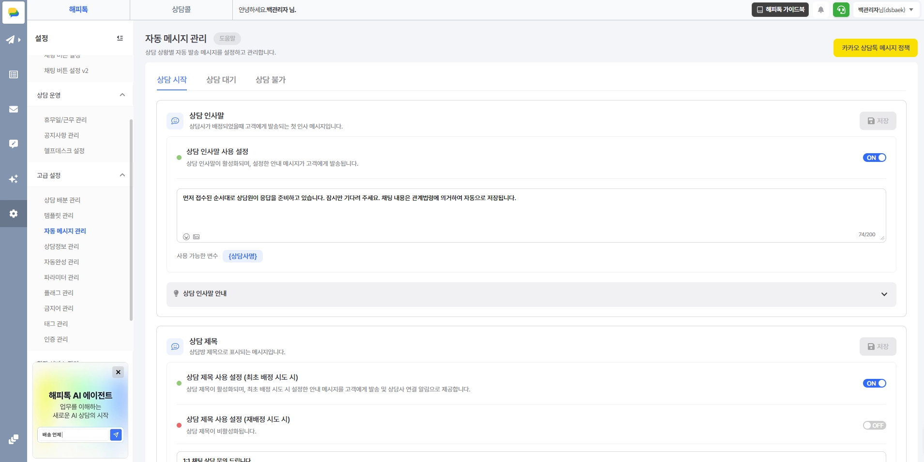The width and height of the screenshot is (924, 462).
Task: Open 자동완성 관리 menu
Action: click(61, 262)
